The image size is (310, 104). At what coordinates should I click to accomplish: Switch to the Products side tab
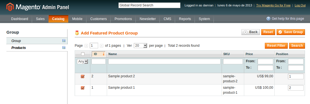[x=37, y=48]
